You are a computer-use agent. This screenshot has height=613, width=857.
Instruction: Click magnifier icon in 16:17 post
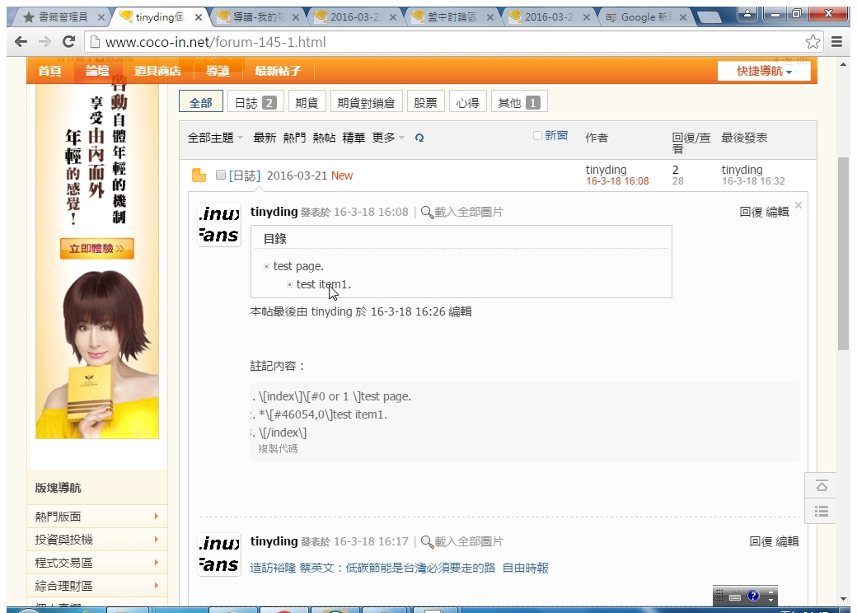click(x=428, y=541)
